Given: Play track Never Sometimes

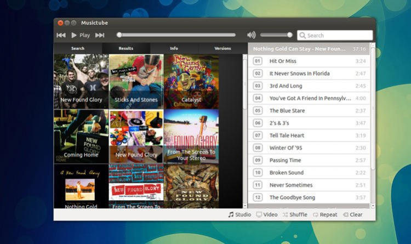Looking at the screenshot, I should [309, 185].
